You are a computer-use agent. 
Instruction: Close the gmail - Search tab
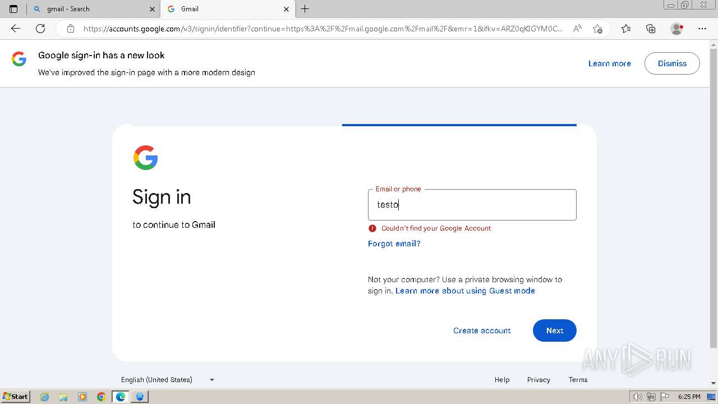[152, 9]
